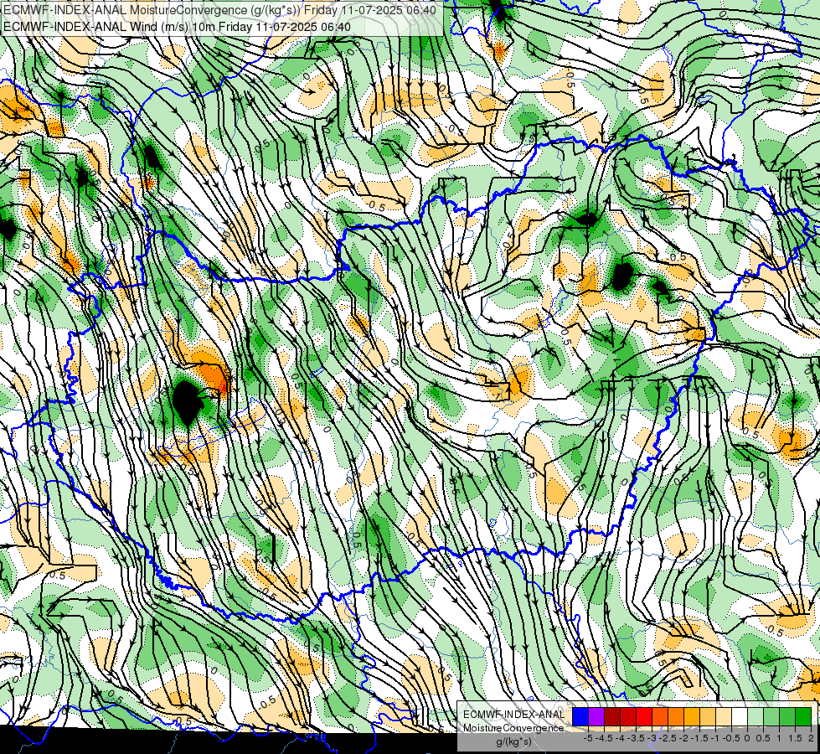Select the darkest green legend swatch
820x754 pixels.
pos(803,716)
